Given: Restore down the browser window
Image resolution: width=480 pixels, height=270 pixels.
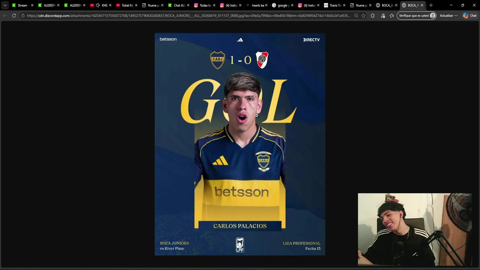Looking at the screenshot, I should pyautogui.click(x=463, y=5).
